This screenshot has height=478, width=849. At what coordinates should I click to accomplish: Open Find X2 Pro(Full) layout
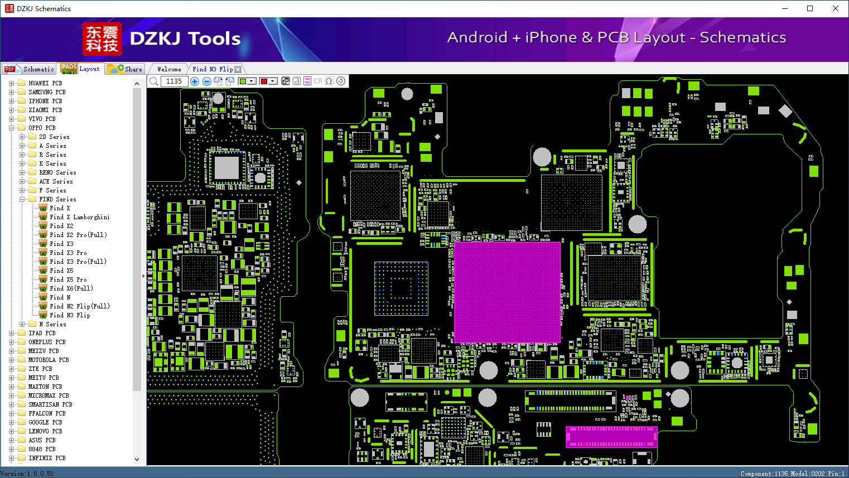click(78, 235)
